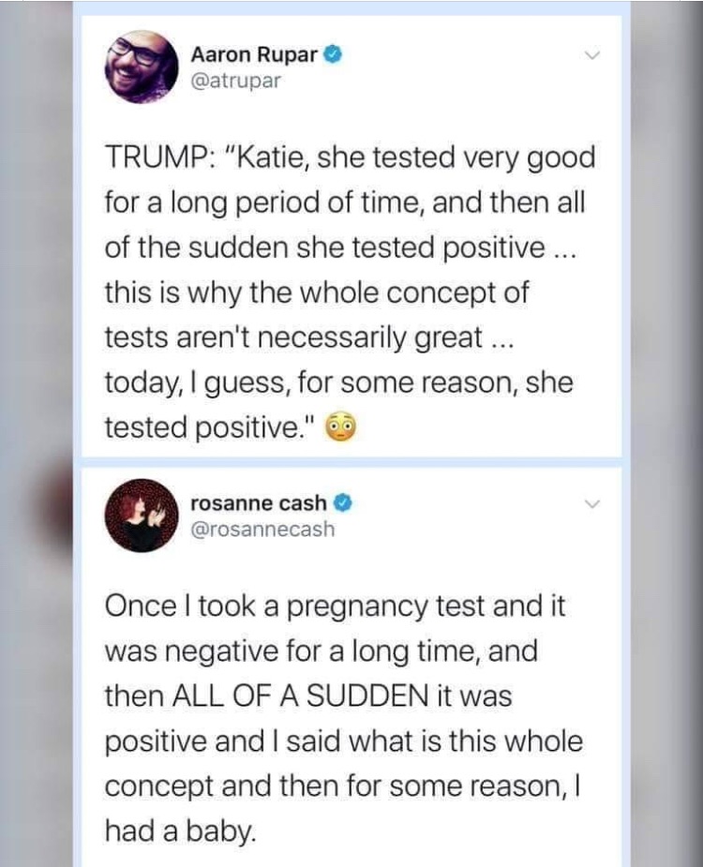
Task: Click the line "tests aren't necessarily great"
Action: (304, 337)
